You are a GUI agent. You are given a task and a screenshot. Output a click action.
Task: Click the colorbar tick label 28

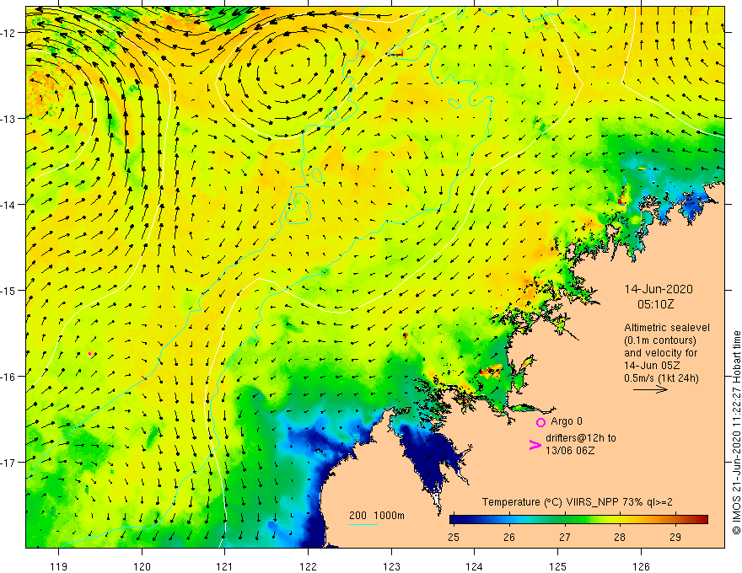620,538
